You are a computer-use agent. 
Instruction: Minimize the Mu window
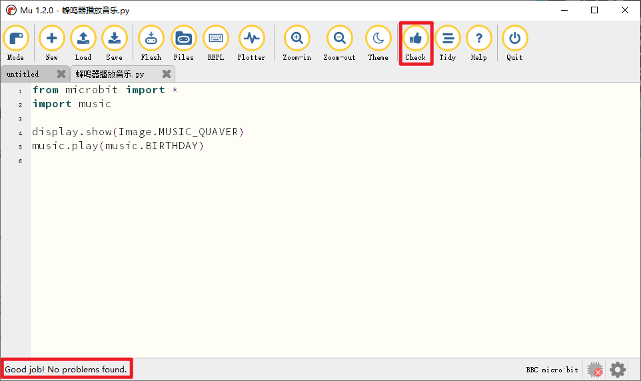(564, 10)
